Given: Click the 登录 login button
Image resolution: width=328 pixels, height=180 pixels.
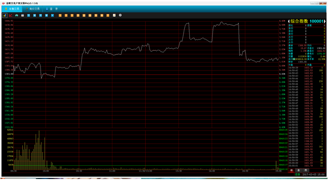Looking at the screenshot, I should pyautogui.click(x=51, y=9).
